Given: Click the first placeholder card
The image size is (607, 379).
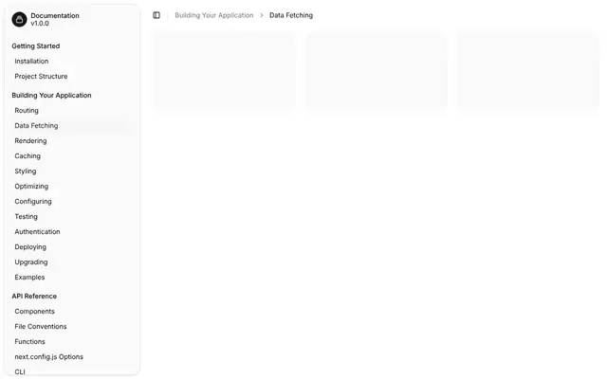Looking at the screenshot, I should click(224, 69).
